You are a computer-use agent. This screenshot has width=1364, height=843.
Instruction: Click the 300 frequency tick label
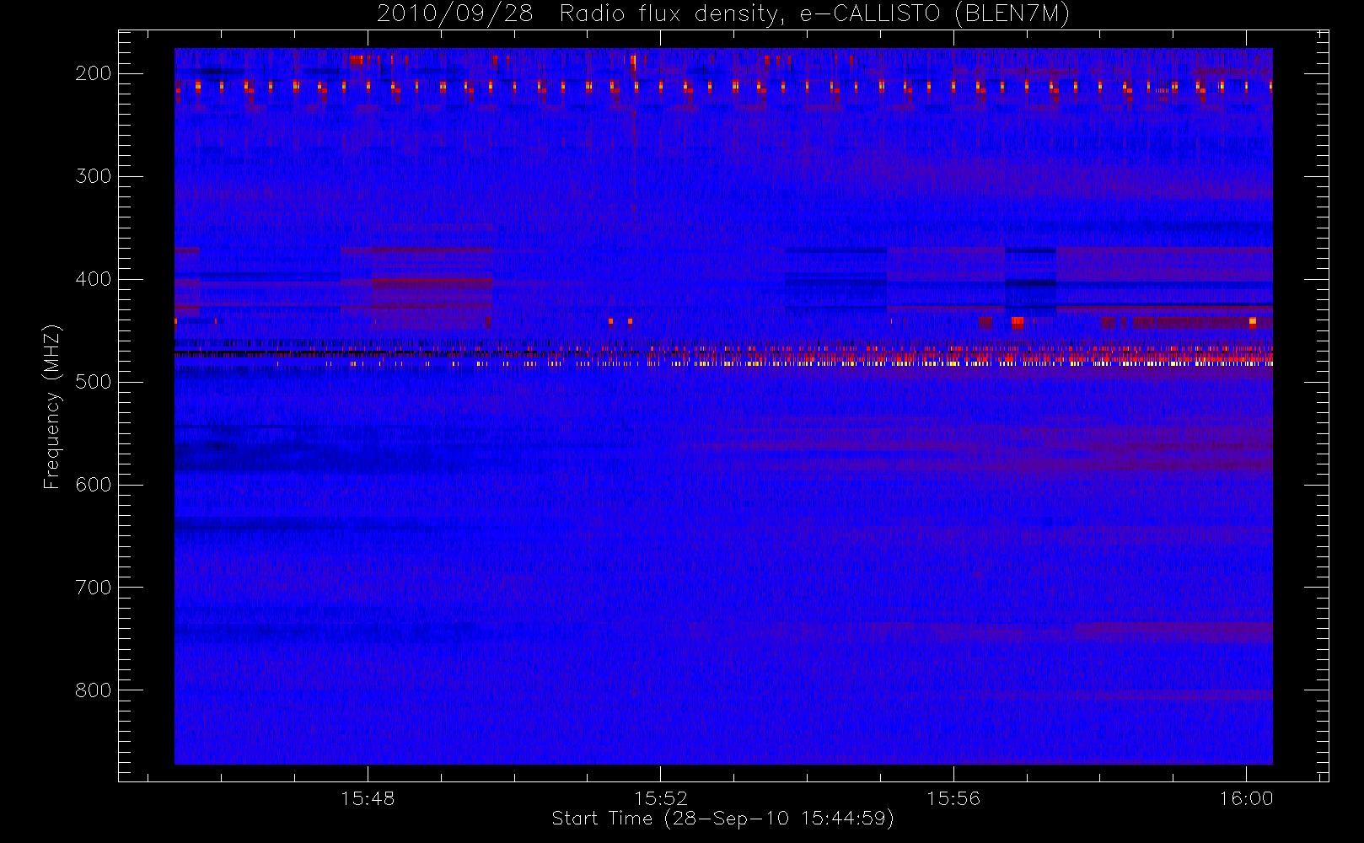click(x=94, y=176)
